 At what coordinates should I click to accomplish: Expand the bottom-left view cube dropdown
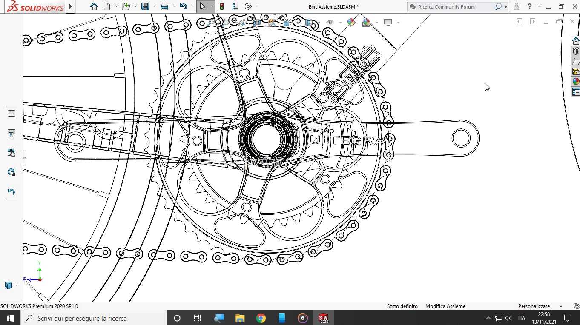[17, 285]
